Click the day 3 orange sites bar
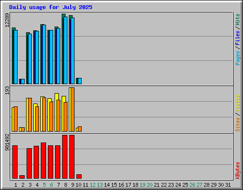243x190 pixels. pyautogui.click(x=30, y=114)
